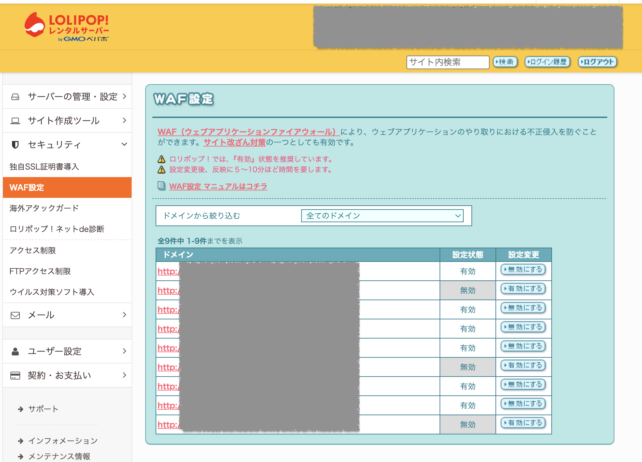Click the manual book icon beside WAF設定 マニュアル
642x462 pixels.
pyautogui.click(x=160, y=186)
